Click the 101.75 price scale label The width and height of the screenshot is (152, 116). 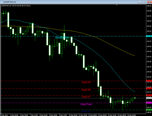(x=149, y=92)
